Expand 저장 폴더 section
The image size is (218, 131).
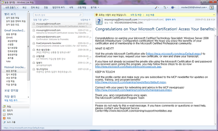tap(10, 97)
